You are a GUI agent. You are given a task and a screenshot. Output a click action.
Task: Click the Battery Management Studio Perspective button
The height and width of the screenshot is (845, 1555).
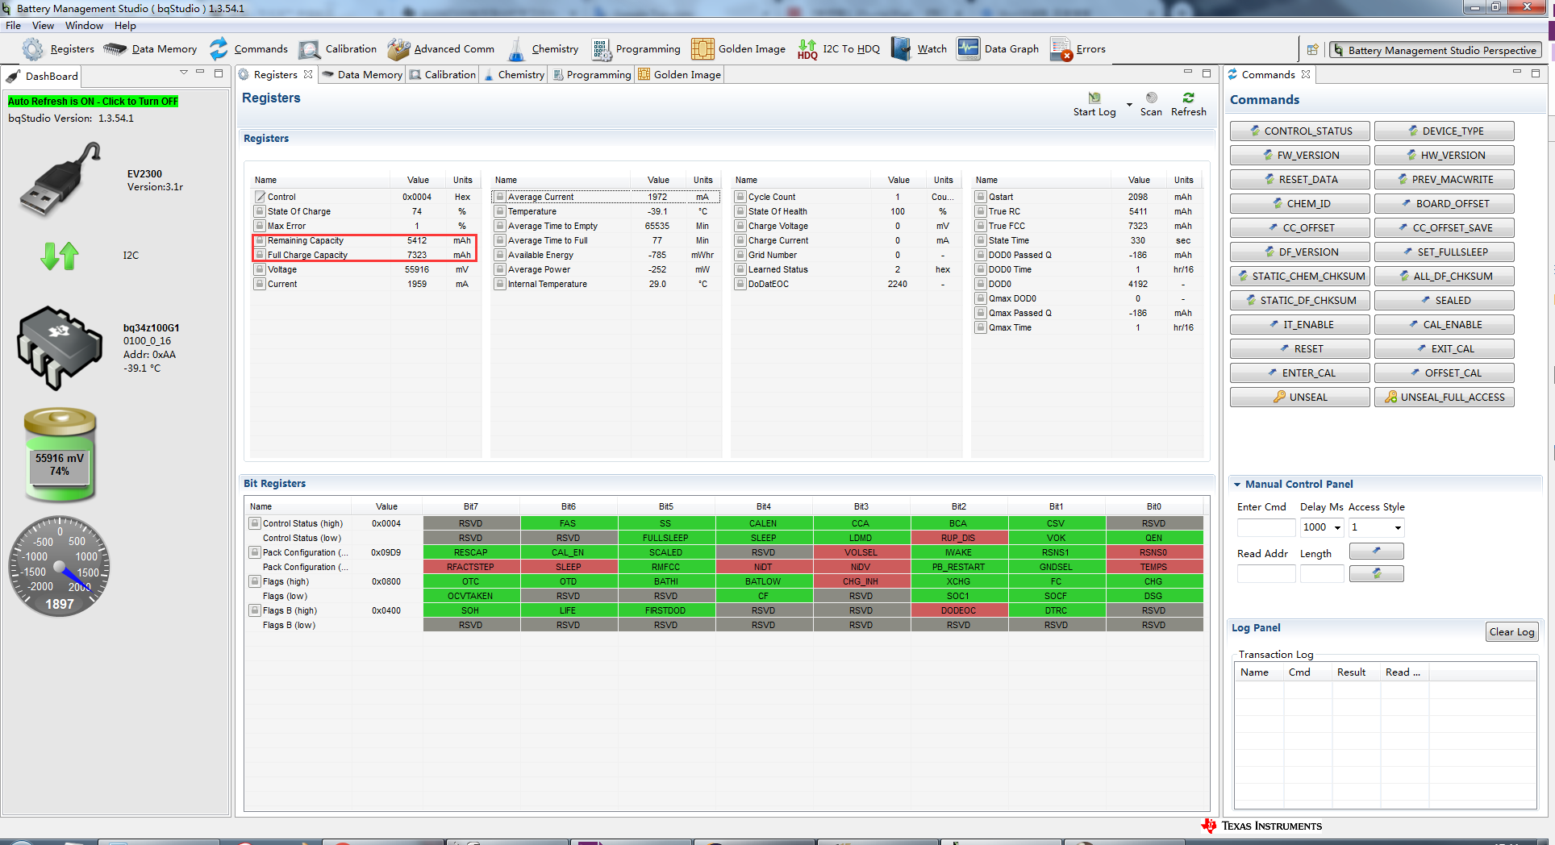tap(1436, 50)
